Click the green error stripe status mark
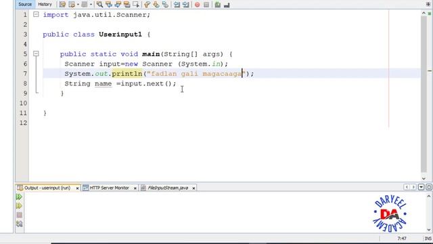Image resolution: width=433 pixels, height=244 pixels. coord(430,14)
